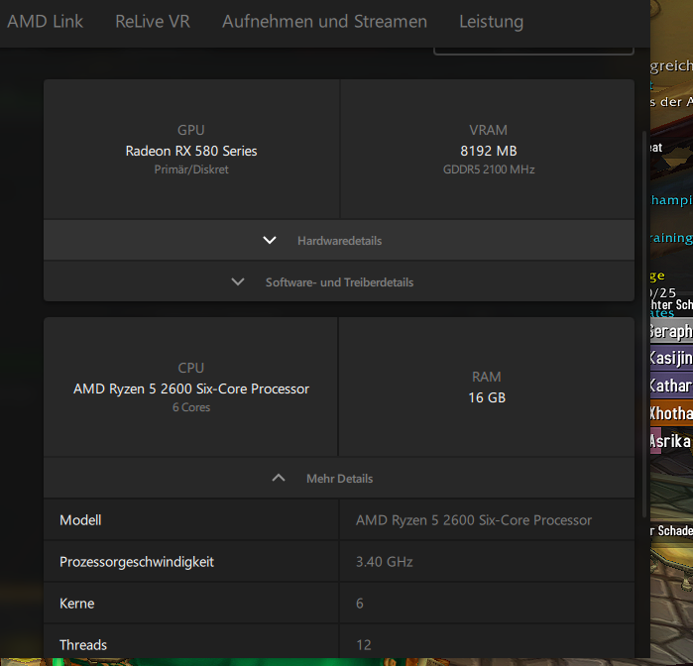Click the Kerne value 6

[359, 604]
